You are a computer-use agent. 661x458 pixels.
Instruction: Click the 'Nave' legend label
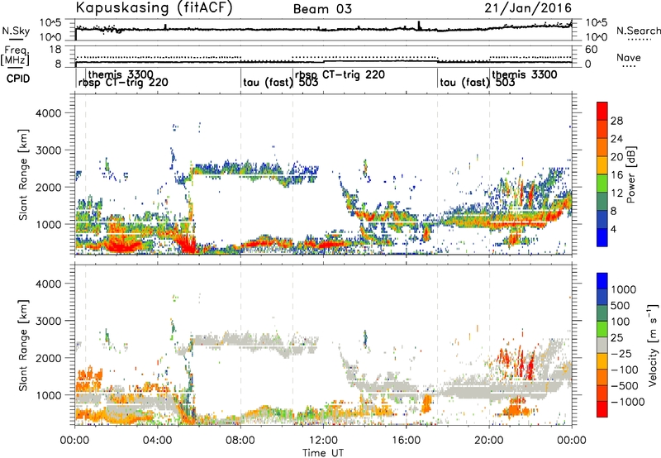tap(629, 58)
